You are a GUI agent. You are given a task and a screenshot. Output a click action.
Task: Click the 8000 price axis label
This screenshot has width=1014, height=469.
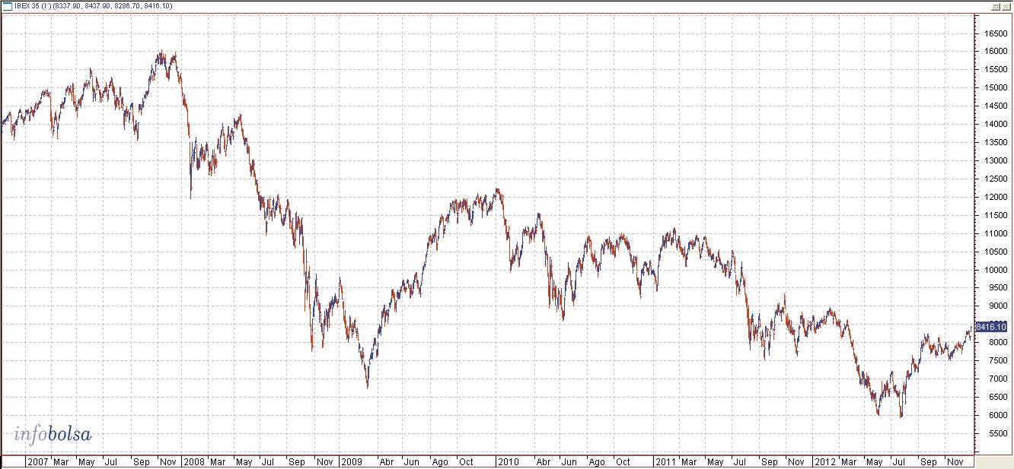[x=997, y=343]
